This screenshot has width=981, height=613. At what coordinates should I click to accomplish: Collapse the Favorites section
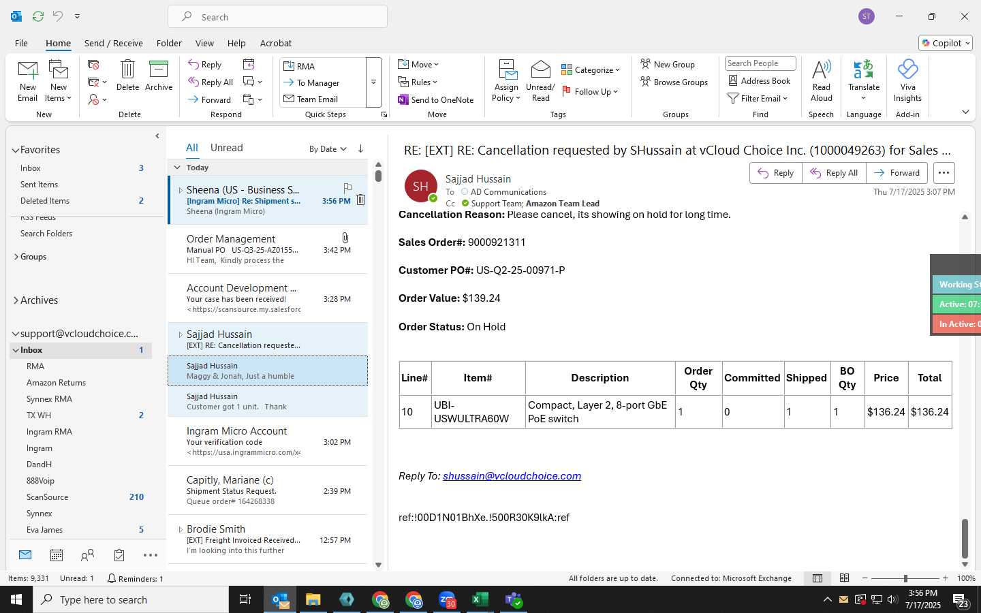(15, 150)
